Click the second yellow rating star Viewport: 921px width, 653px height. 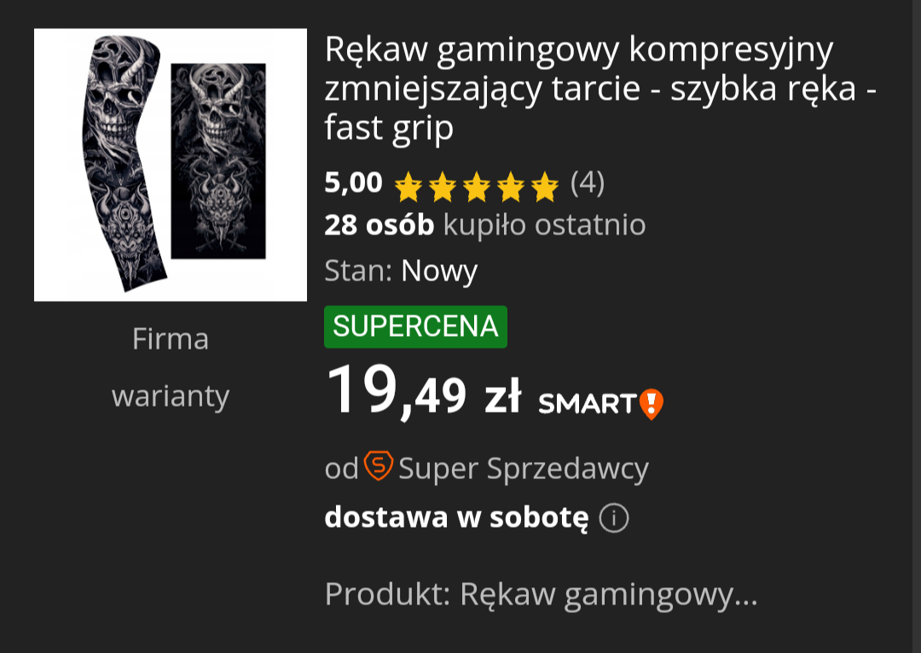click(443, 187)
